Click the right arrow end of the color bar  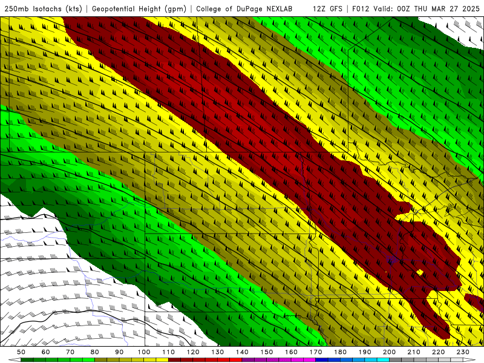(x=469, y=360)
